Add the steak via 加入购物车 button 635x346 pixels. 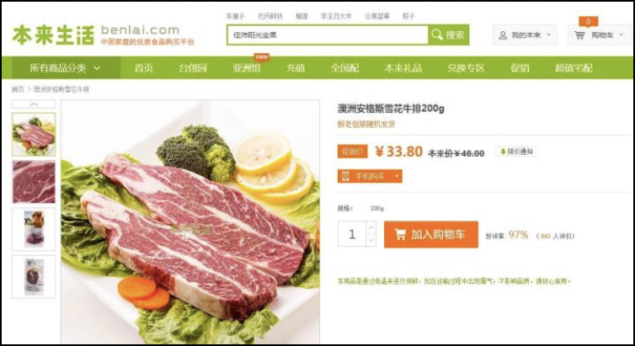click(431, 234)
